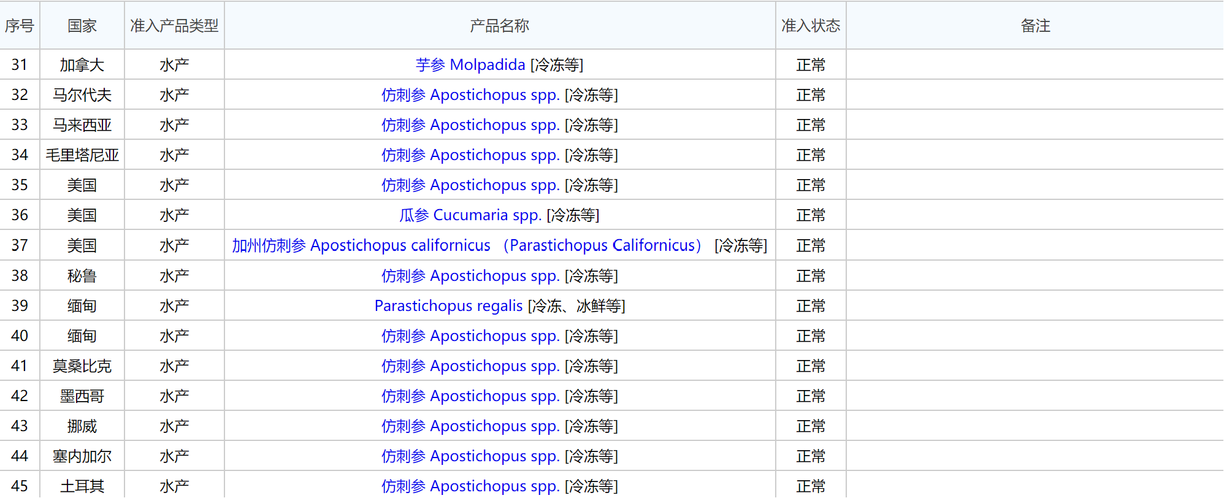Open the Parastichopus regalis link
Screen dimensions: 1224x498
pyautogui.click(x=448, y=305)
